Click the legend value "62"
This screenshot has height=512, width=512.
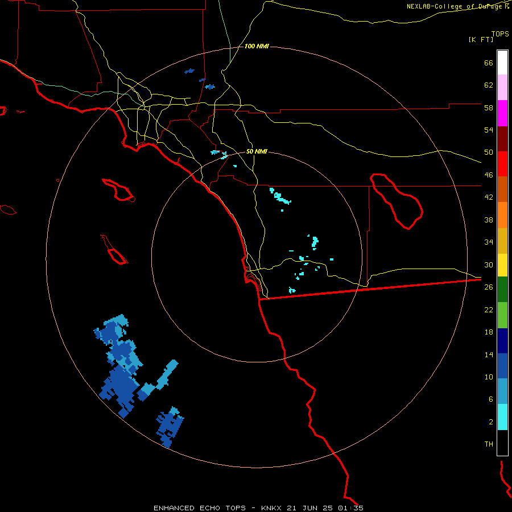tap(489, 85)
